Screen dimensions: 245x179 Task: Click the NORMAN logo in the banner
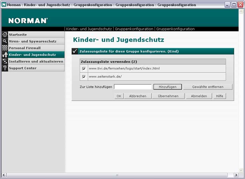(28, 21)
